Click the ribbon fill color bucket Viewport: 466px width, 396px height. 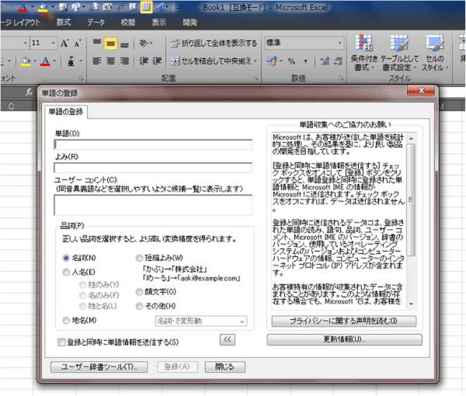[26, 61]
